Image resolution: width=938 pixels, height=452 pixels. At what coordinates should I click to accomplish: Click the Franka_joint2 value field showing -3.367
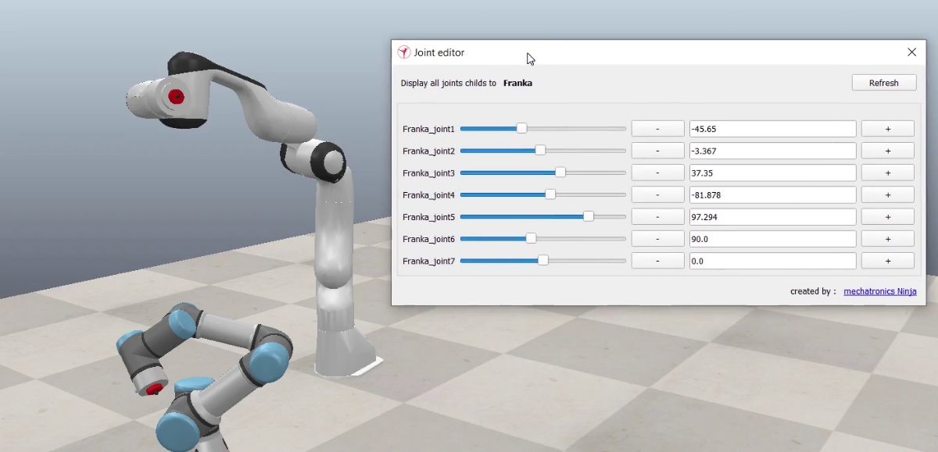click(772, 151)
